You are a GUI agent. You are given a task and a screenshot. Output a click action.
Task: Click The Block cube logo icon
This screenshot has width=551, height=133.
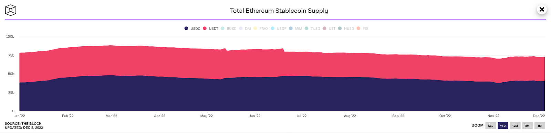[x=11, y=10]
